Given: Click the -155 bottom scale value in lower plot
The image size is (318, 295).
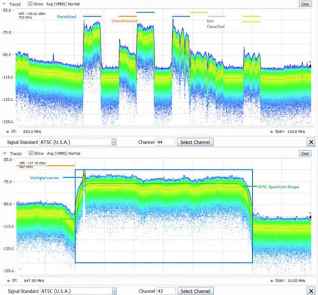Looking at the screenshot, I should [8, 271].
